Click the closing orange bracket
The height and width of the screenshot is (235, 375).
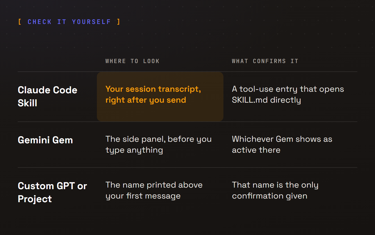click(118, 22)
